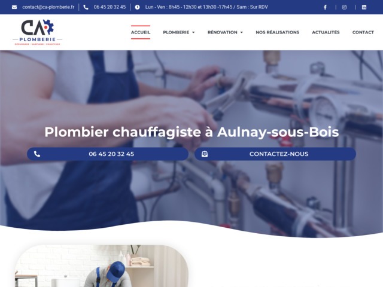Click the top bar phone number link
383x287 pixels.
click(110, 7)
